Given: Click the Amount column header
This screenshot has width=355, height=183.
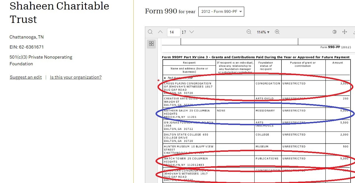Looking at the screenshot, I should [x=338, y=63].
